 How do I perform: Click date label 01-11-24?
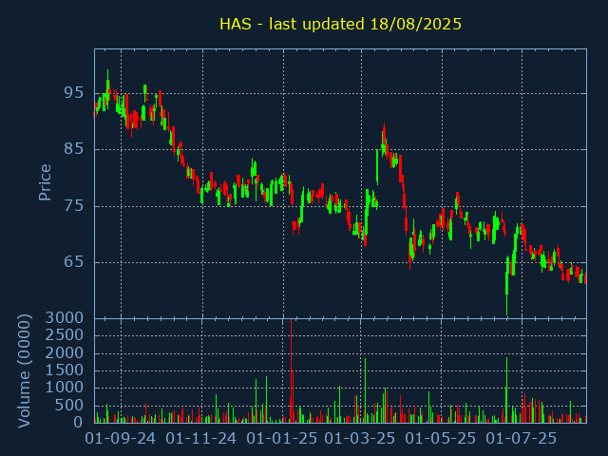coord(200,439)
